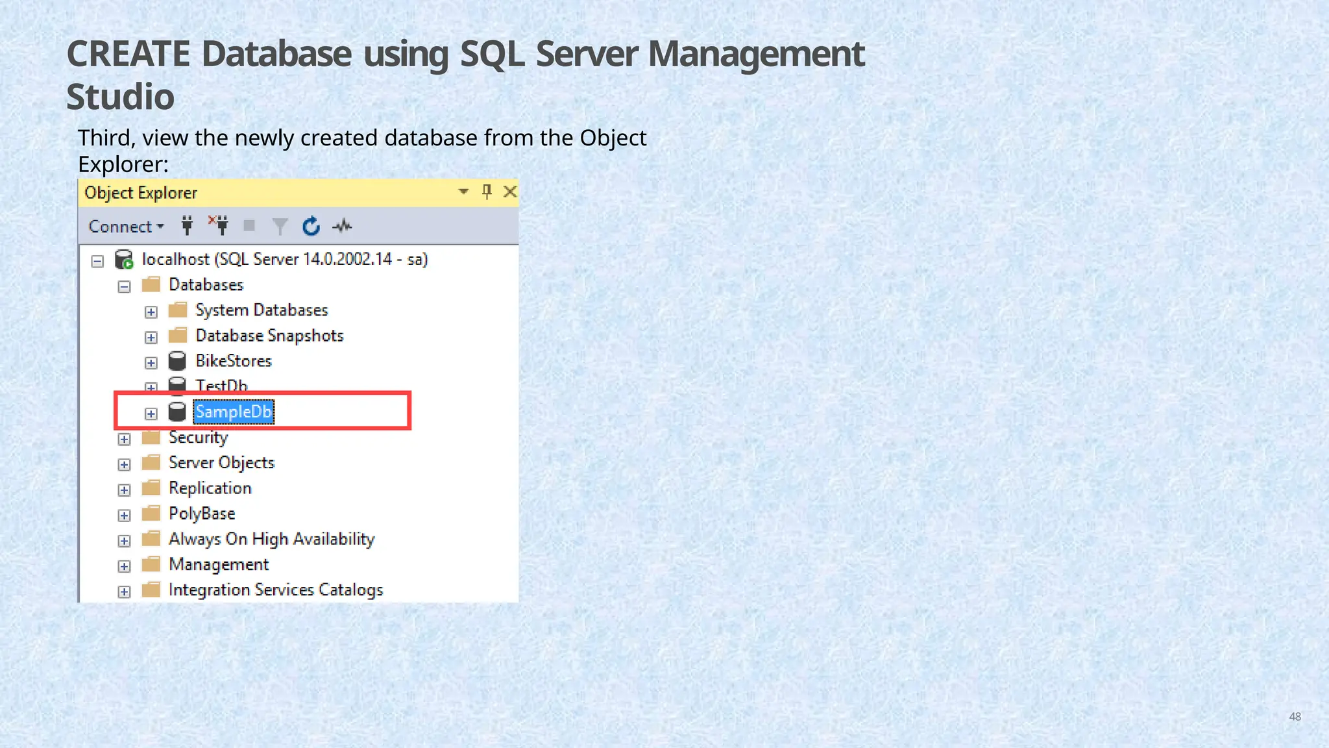Click the Always On High Availability folder icon
Screen dimensions: 1329x748
(151, 538)
